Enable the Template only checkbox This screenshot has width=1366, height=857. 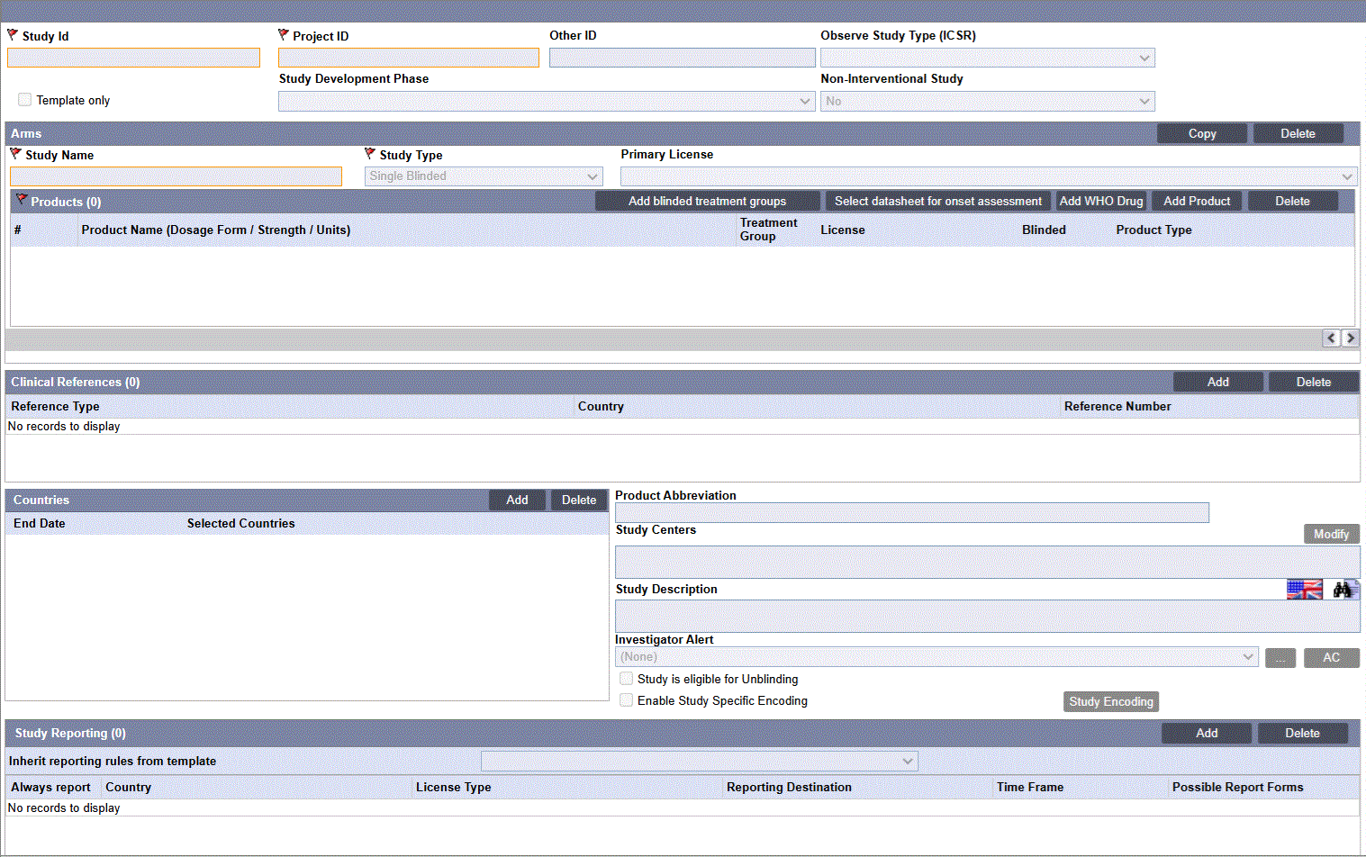[24, 99]
